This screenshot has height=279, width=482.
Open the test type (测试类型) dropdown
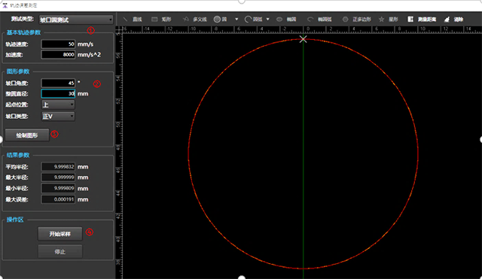click(x=76, y=20)
